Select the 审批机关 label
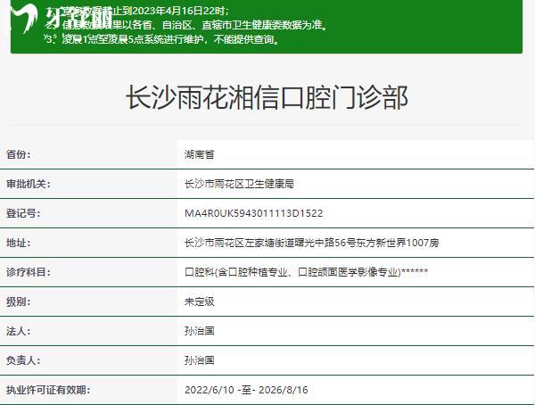The image size is (535, 405). click(x=29, y=184)
